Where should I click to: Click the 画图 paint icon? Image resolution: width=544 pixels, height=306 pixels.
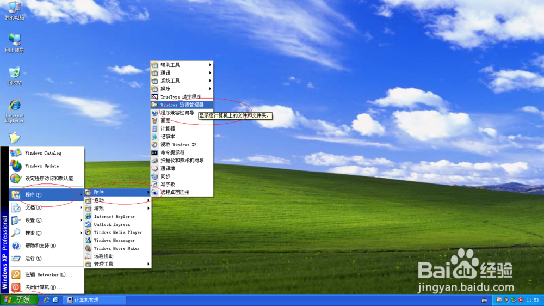click(x=154, y=120)
